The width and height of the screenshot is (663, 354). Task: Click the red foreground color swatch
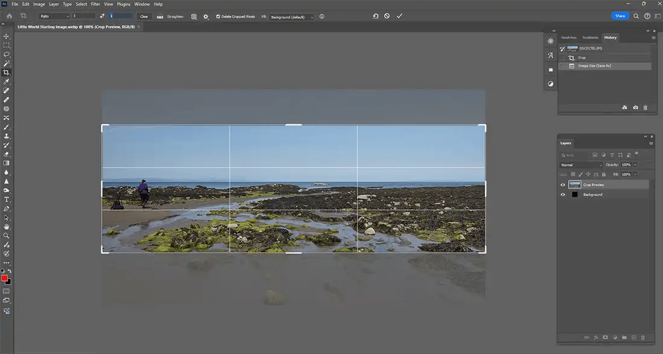point(4,278)
